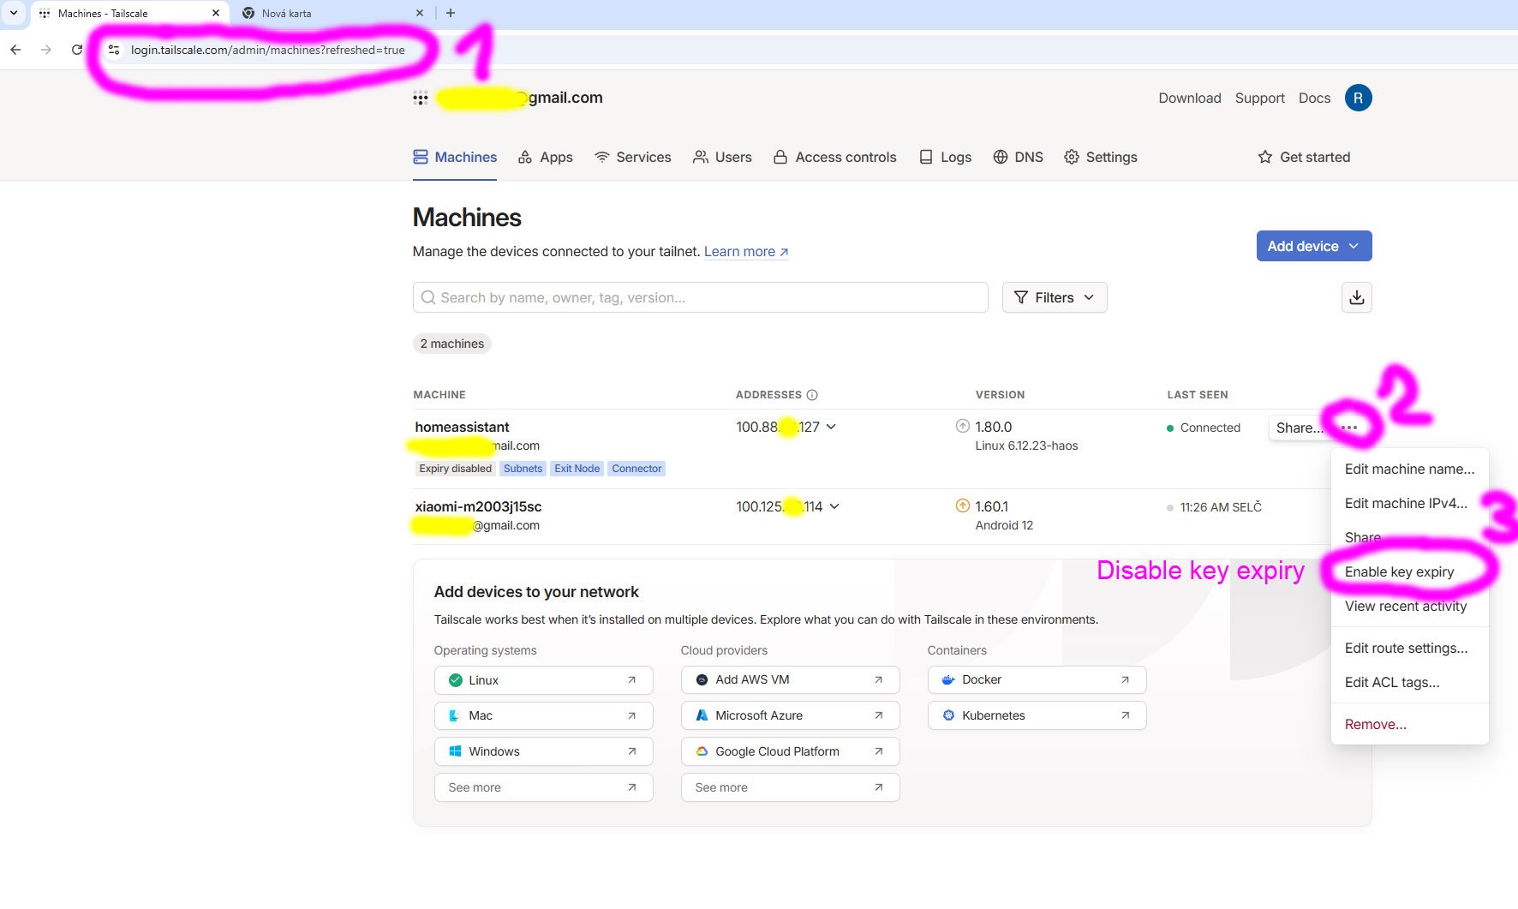Click the Subnets badge on homeassistant
The width and height of the screenshot is (1518, 909).
(523, 469)
